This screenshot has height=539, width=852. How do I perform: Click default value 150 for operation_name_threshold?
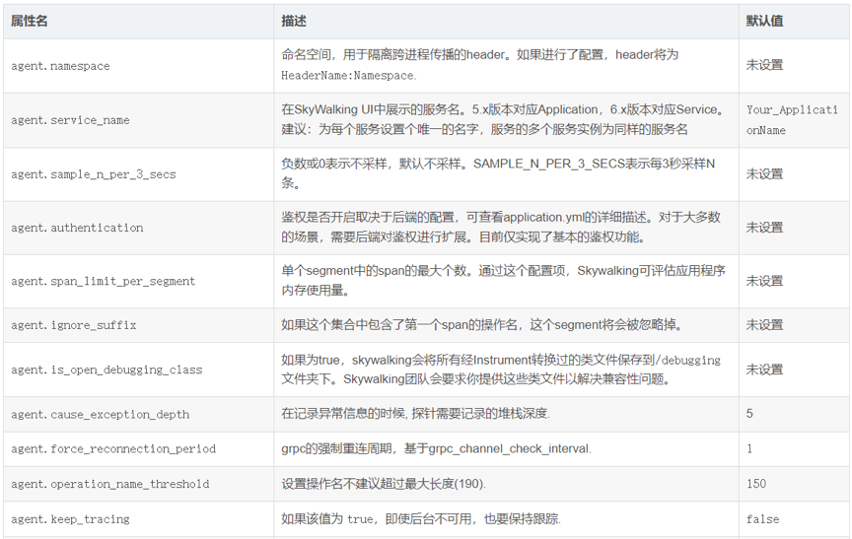755,484
